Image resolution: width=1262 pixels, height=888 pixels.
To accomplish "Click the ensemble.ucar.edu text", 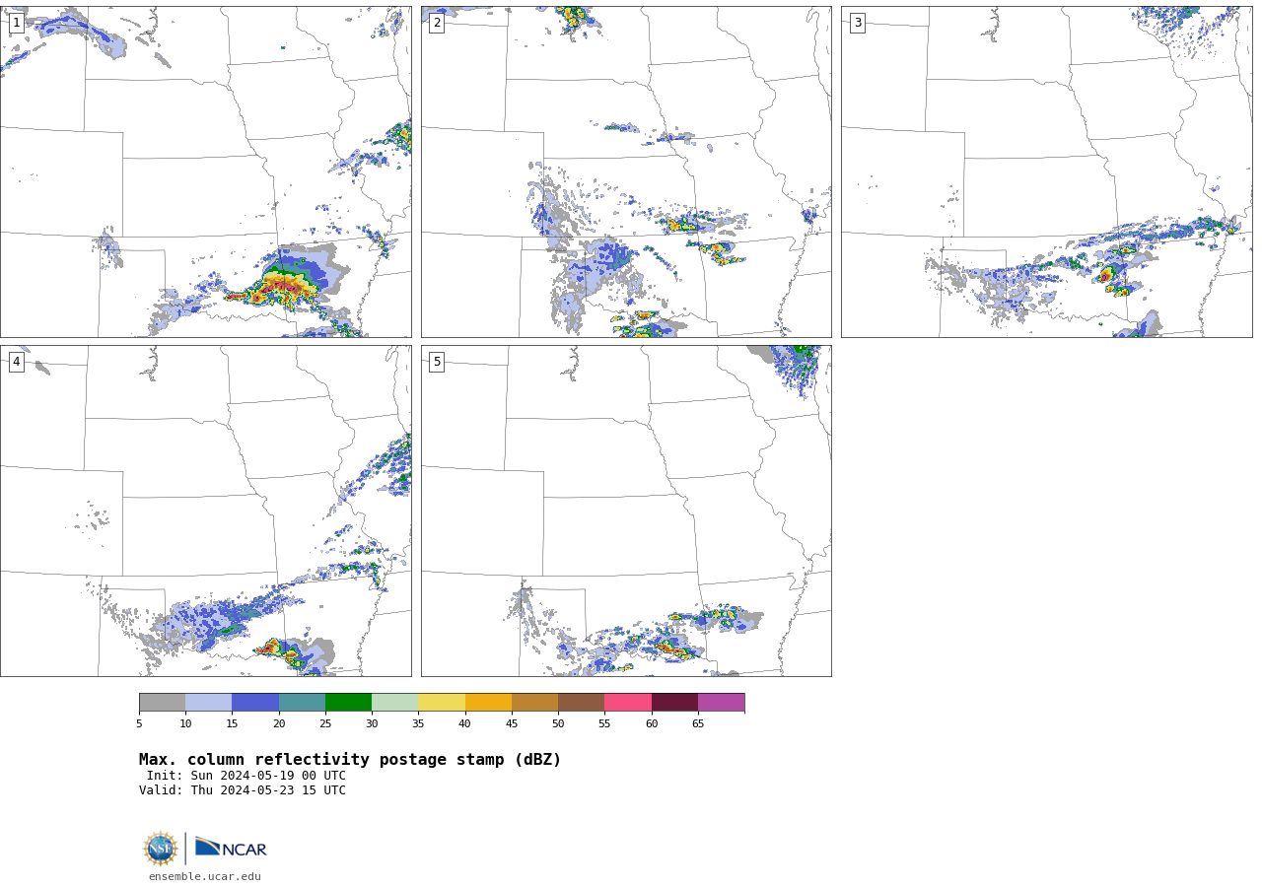I will tap(205, 876).
